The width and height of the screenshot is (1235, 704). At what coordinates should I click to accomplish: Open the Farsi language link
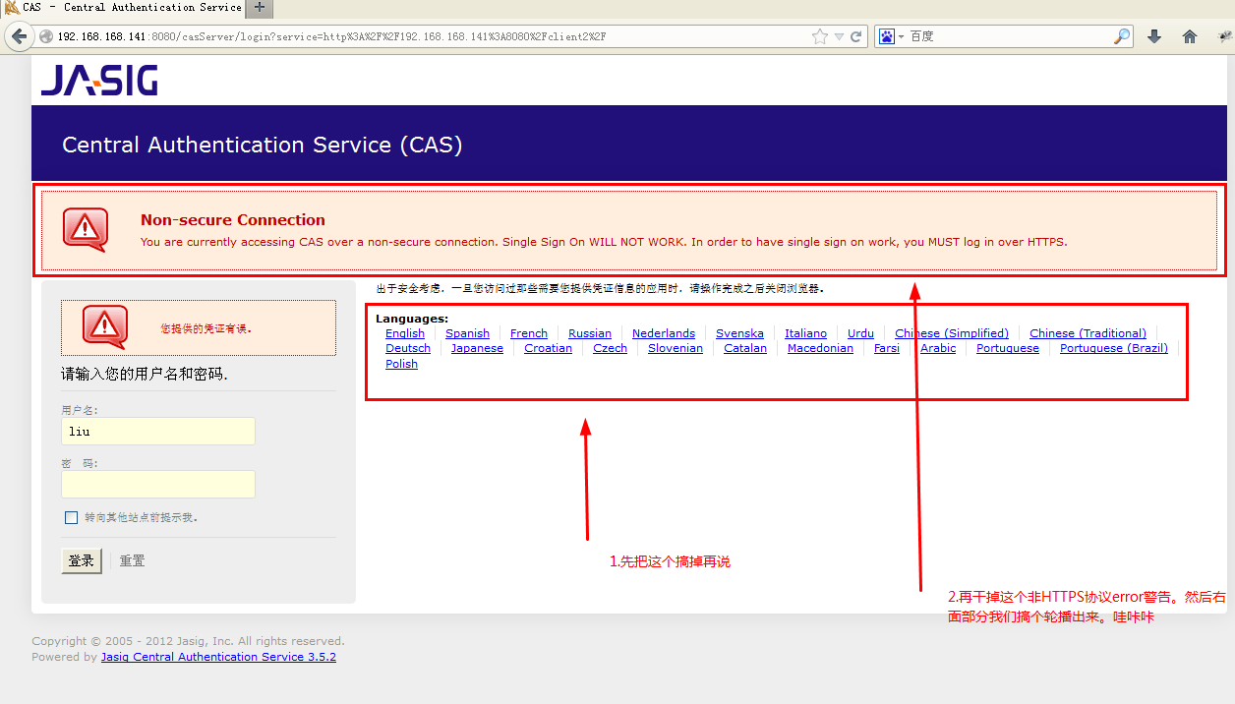coord(887,348)
